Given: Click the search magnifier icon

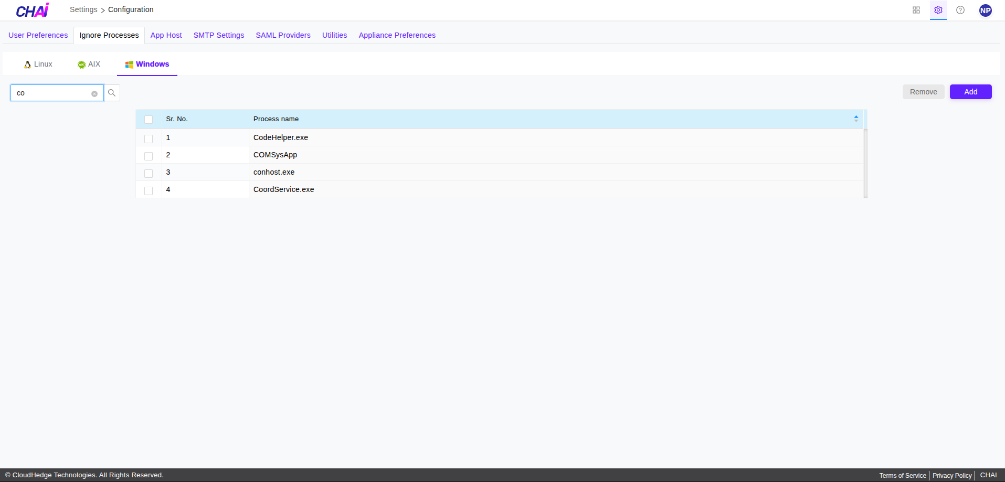Looking at the screenshot, I should point(112,93).
